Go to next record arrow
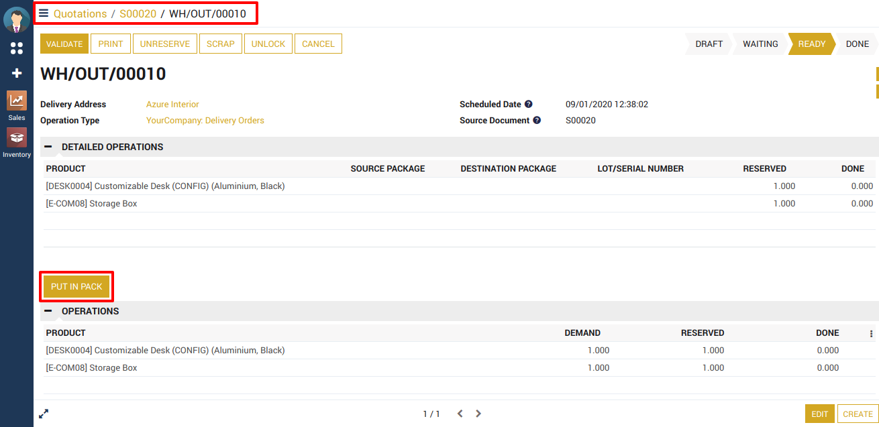 pos(478,414)
